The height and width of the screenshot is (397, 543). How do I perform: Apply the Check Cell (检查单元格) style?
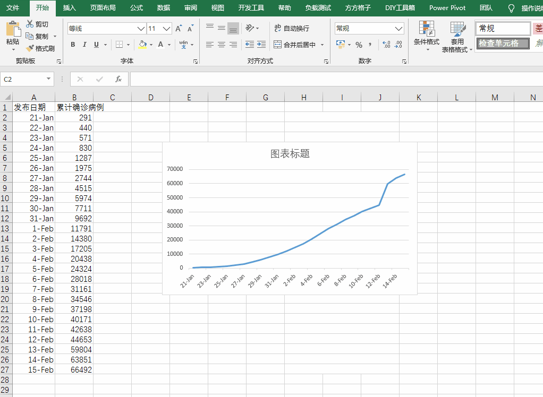[502, 44]
